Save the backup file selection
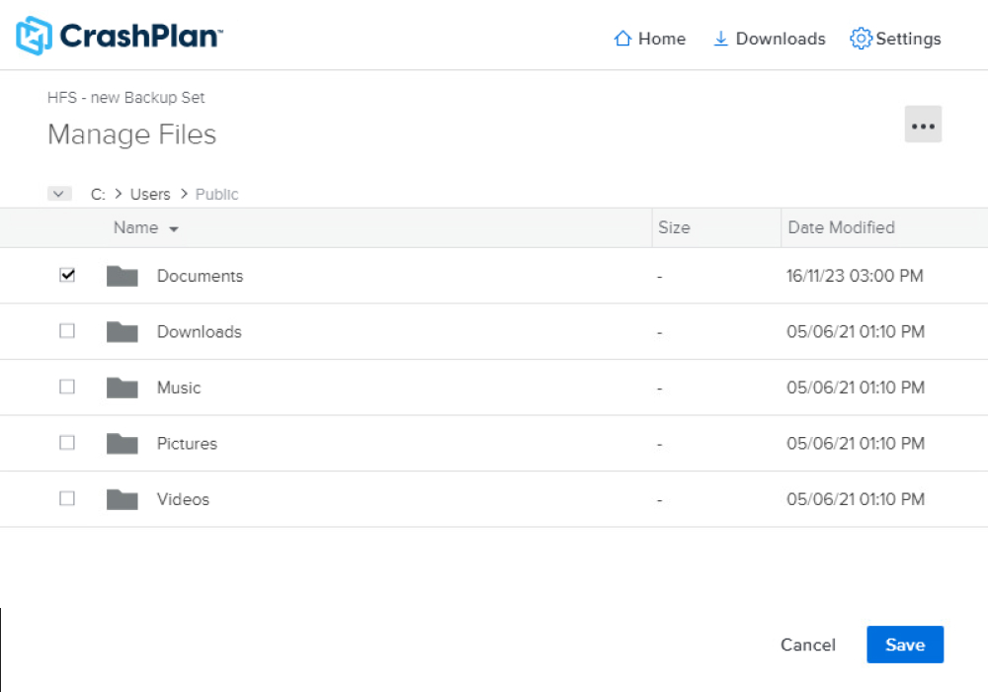The height and width of the screenshot is (692, 988). click(905, 645)
